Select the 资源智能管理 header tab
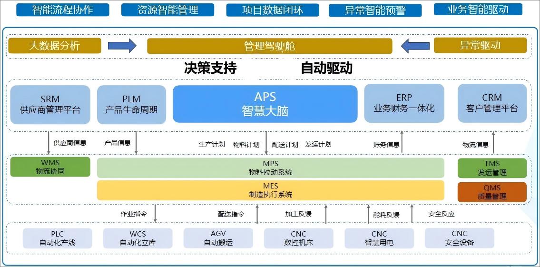 click(168, 10)
